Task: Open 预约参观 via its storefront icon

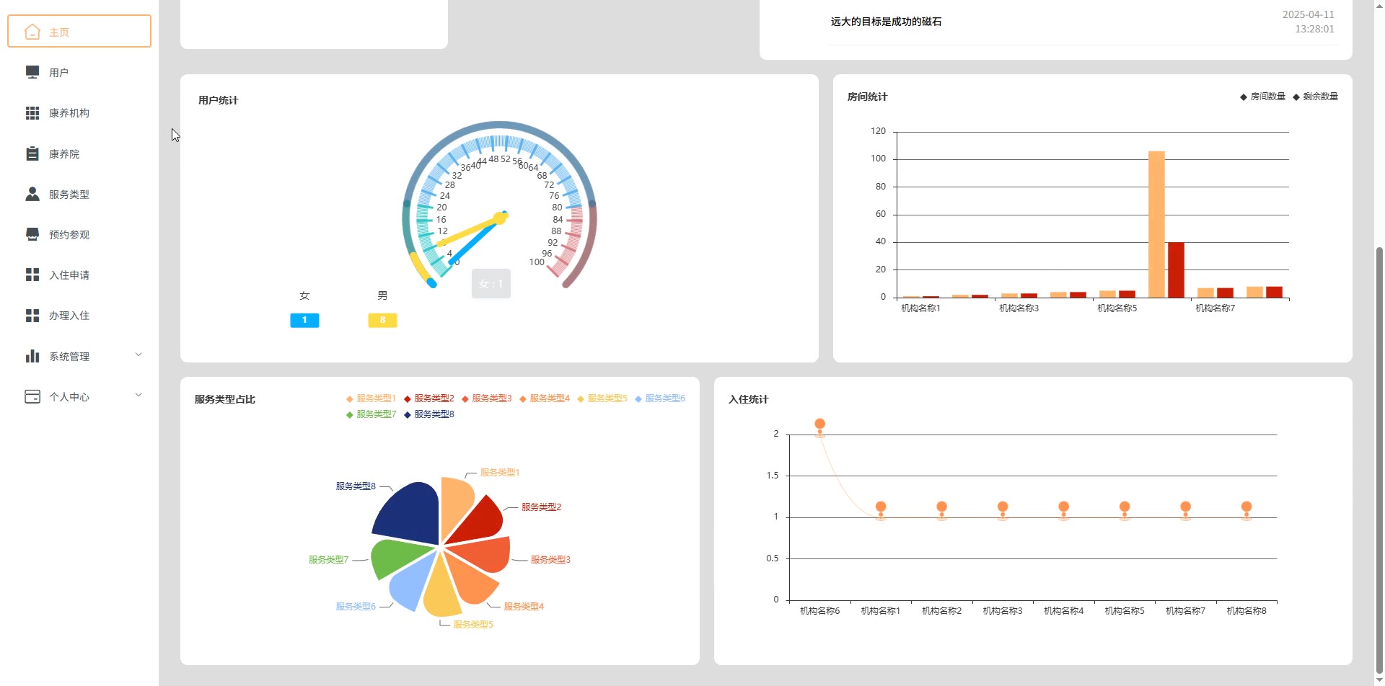Action: coord(32,234)
